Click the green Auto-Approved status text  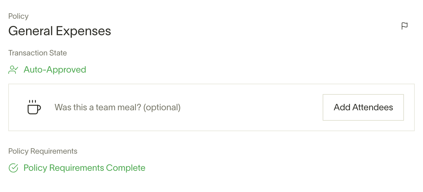click(x=55, y=70)
